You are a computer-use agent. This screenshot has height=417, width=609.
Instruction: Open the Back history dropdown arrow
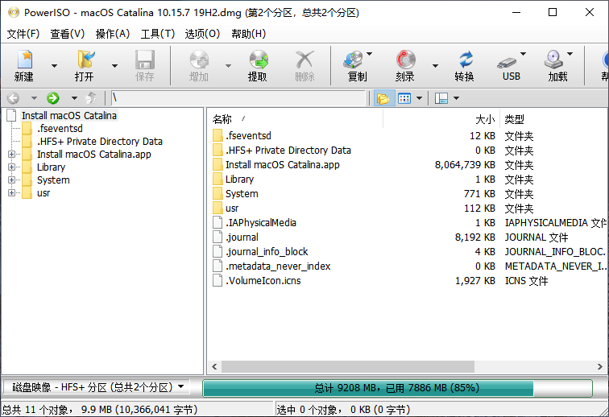34,98
